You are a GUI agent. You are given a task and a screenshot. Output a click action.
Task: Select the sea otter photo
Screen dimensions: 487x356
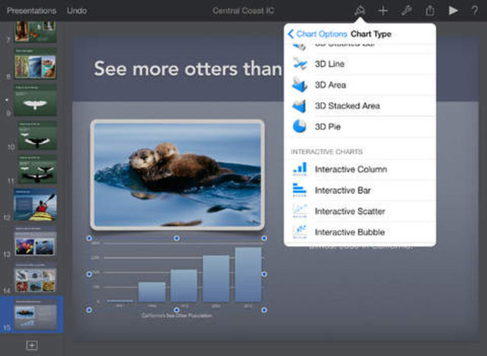177,173
